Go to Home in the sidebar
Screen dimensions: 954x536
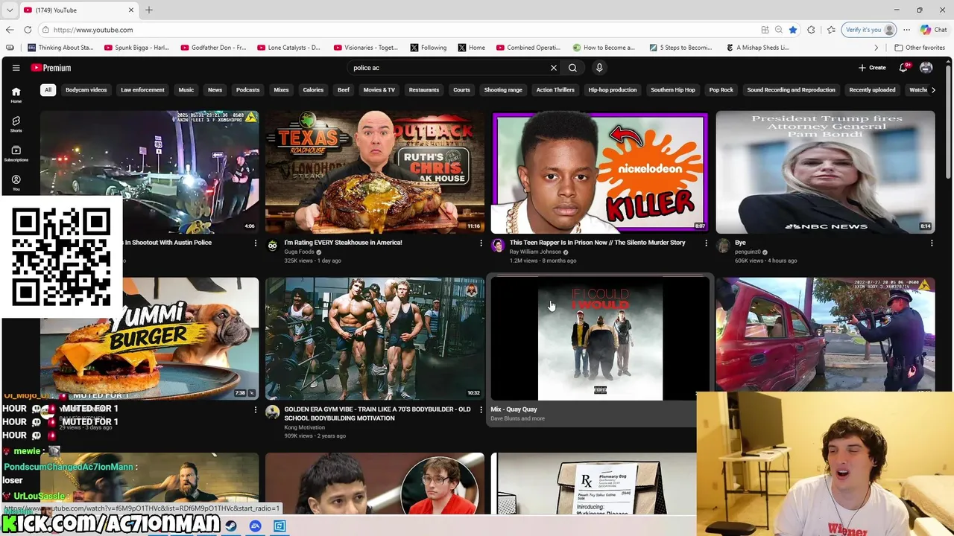(16, 95)
